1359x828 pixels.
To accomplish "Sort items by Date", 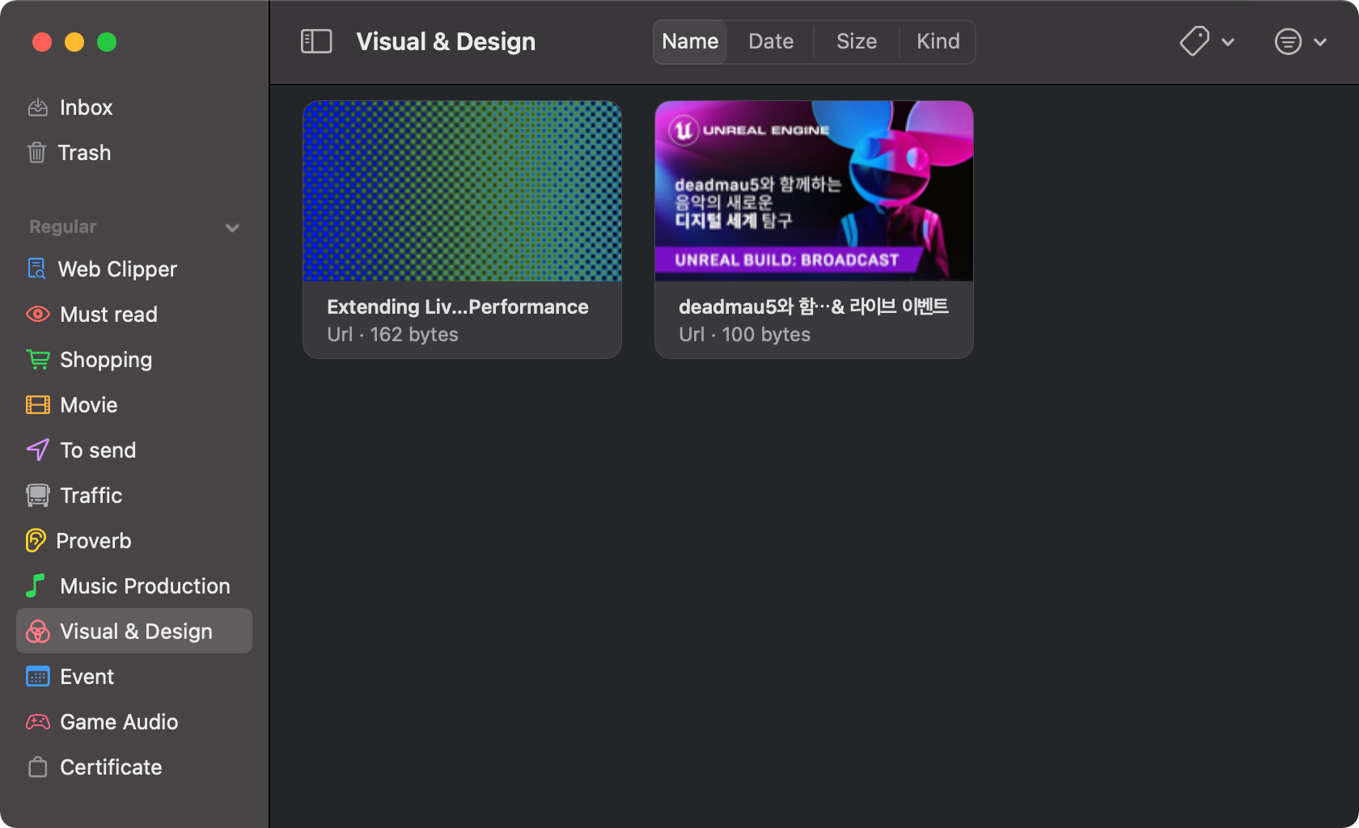I will pyautogui.click(x=771, y=41).
